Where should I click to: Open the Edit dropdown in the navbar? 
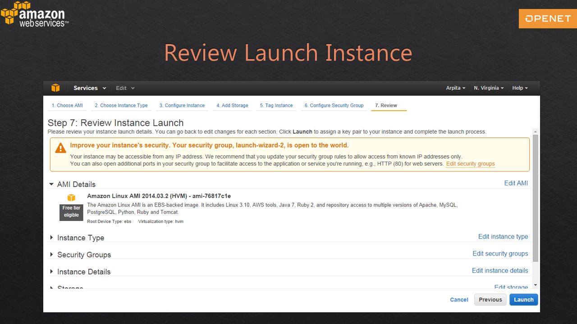click(x=125, y=88)
